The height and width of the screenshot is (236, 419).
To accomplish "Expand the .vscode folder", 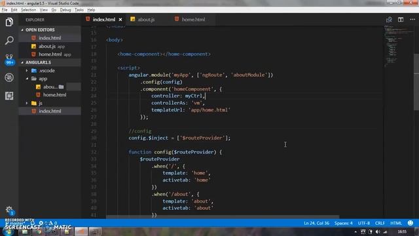I will pyautogui.click(x=27, y=71).
